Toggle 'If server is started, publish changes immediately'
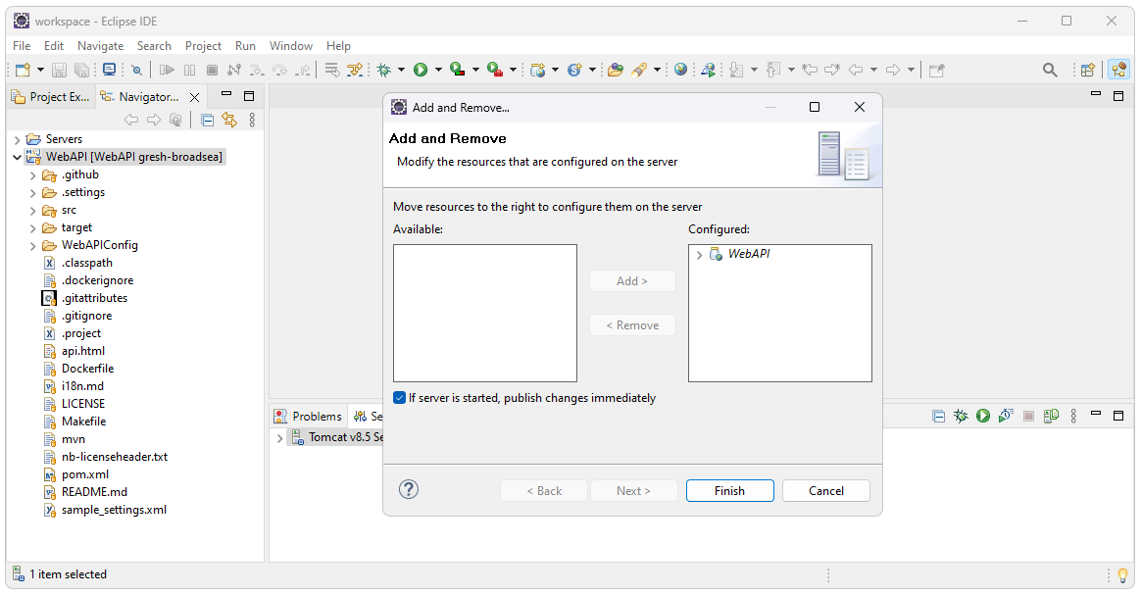The image size is (1141, 596). (400, 397)
